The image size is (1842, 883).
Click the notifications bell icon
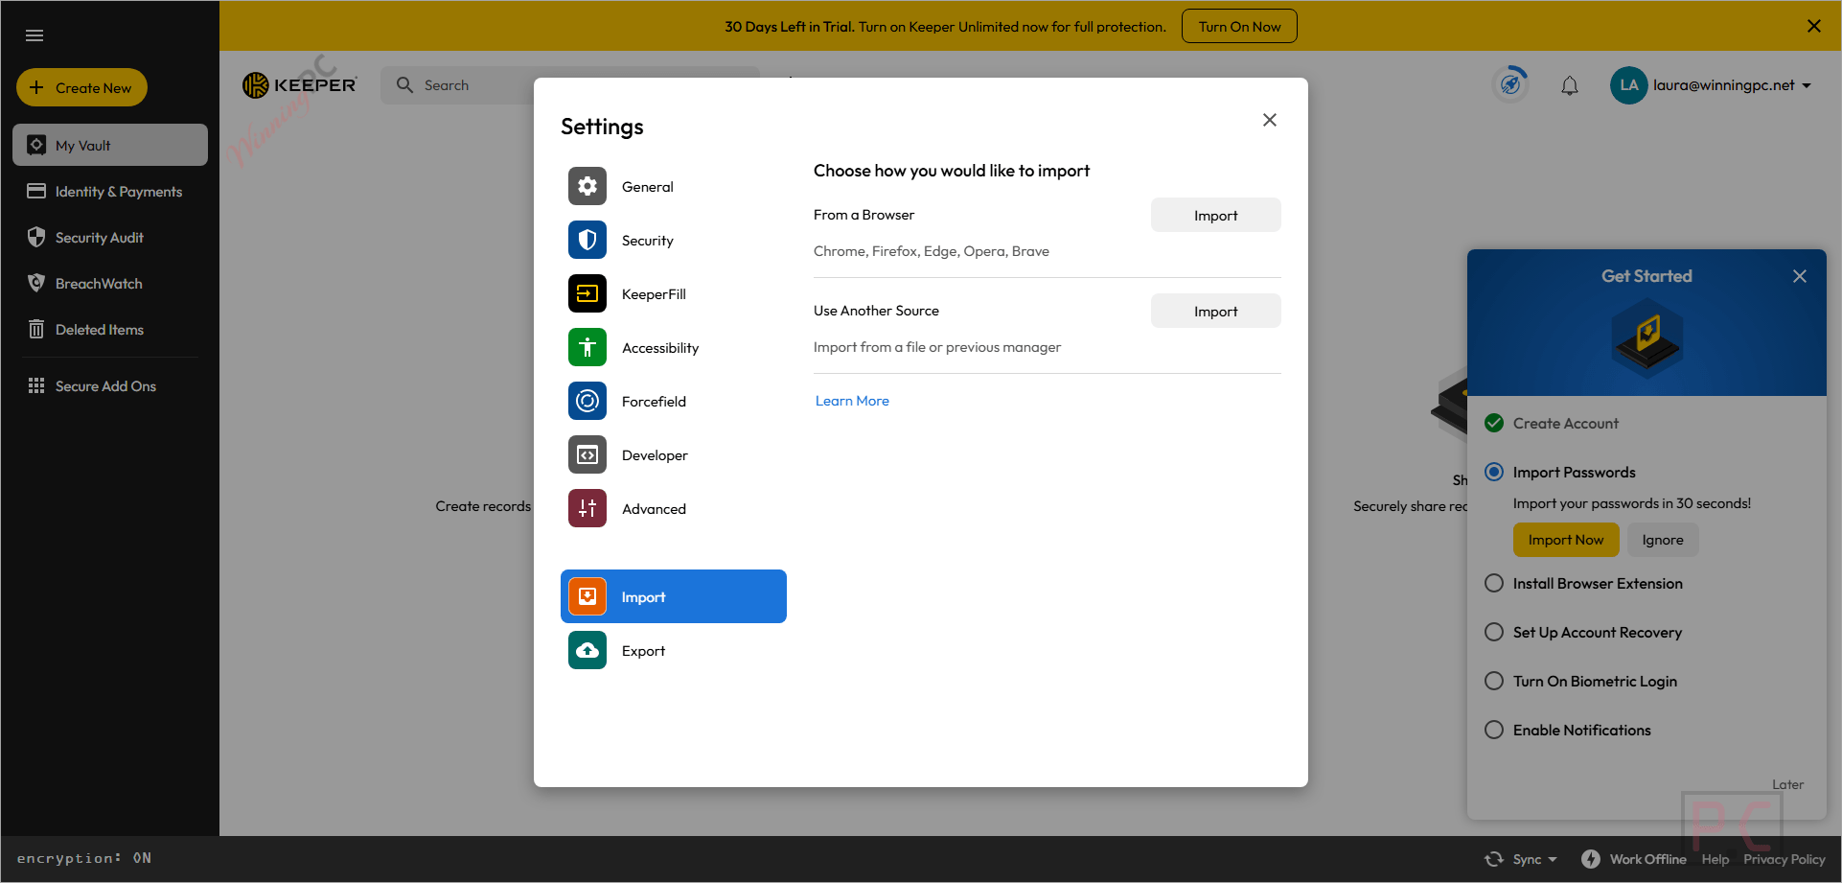point(1570,86)
